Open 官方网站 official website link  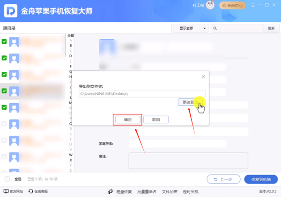13,191
